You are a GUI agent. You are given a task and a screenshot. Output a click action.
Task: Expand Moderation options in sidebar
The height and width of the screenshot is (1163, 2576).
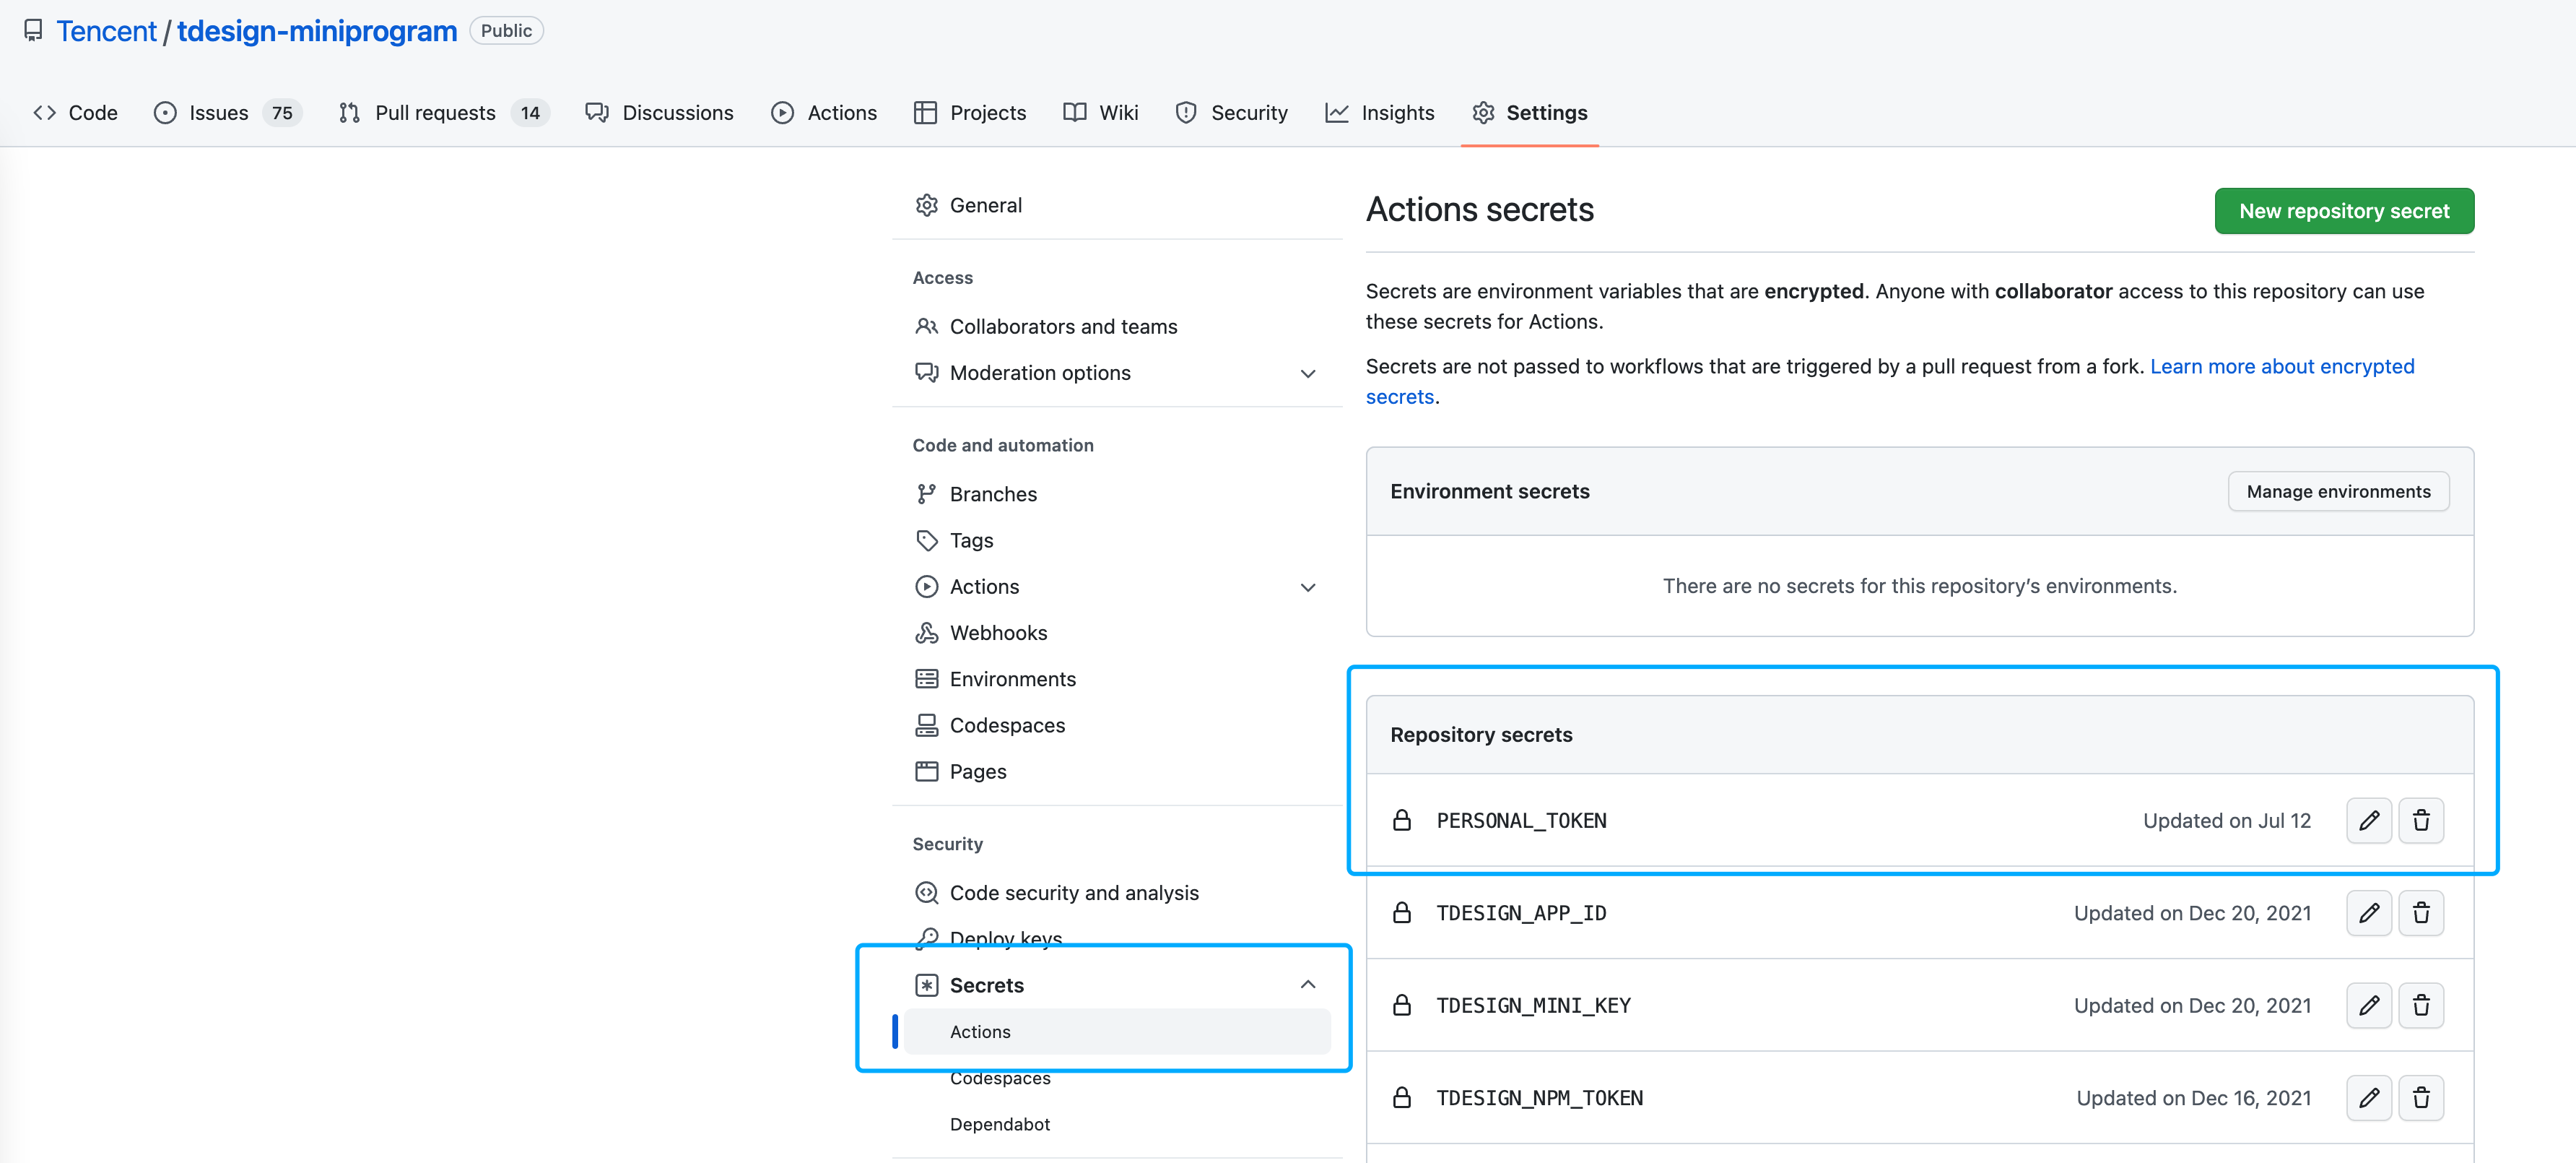click(1307, 373)
